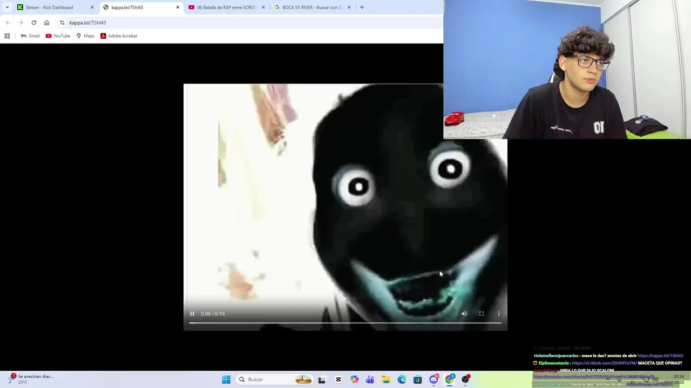Expand the tab search dropdown arrow

(x=6, y=8)
